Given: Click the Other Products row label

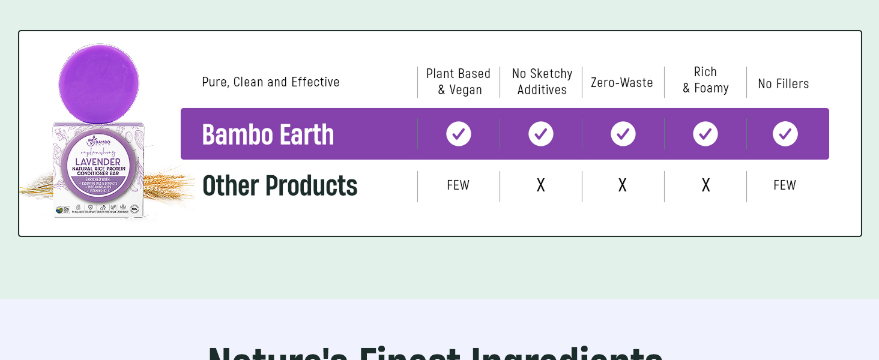Looking at the screenshot, I should (280, 186).
